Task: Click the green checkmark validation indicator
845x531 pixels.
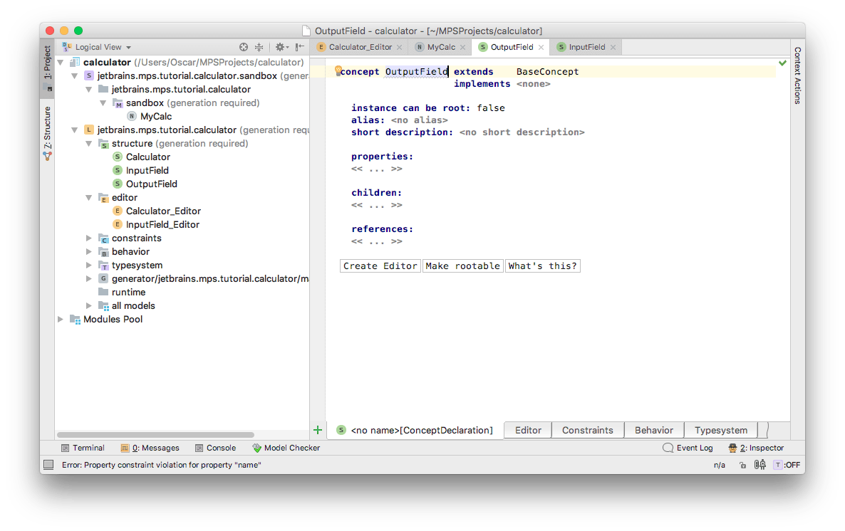Action: tap(782, 63)
